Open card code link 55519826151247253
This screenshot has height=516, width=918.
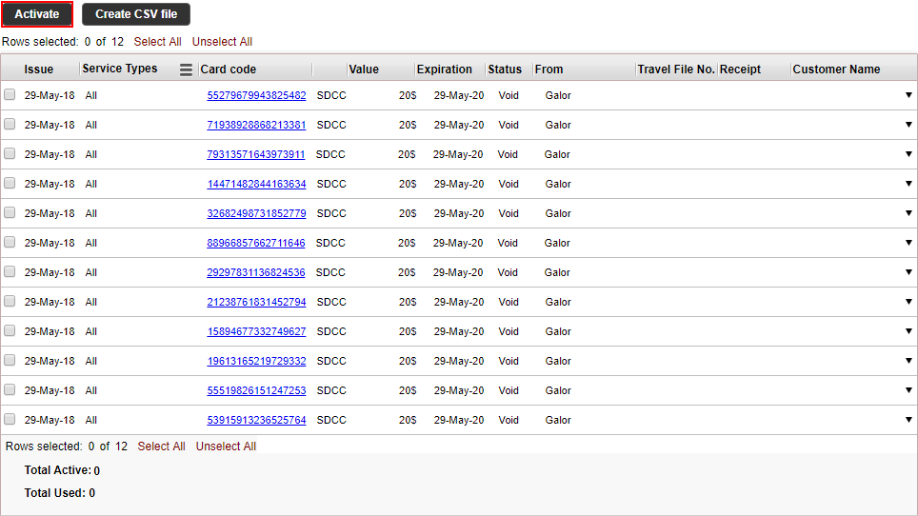(x=256, y=390)
